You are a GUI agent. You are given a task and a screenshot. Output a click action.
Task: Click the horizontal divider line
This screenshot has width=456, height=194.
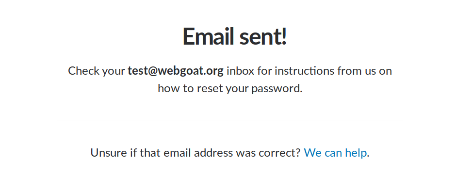(230, 120)
